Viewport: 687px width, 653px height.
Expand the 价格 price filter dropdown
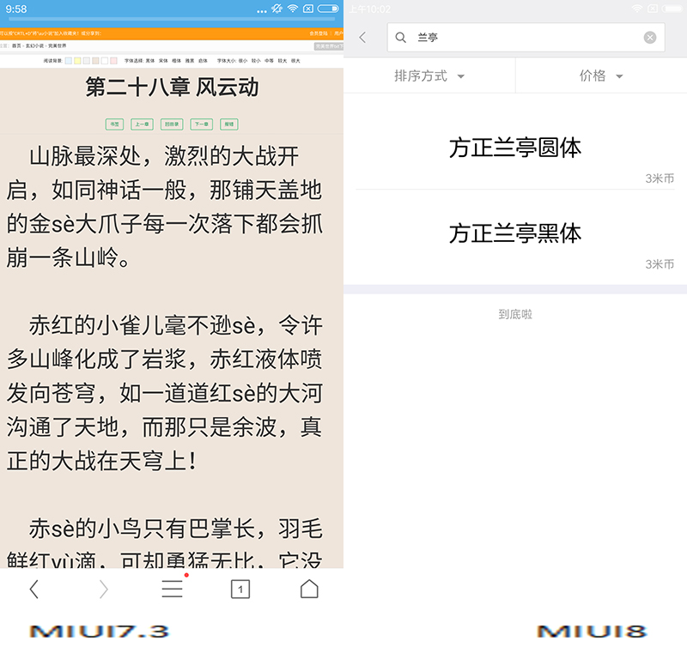[x=601, y=76]
